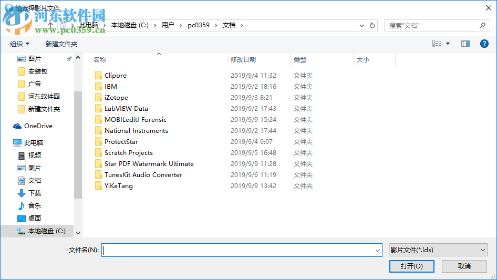Select 广告 folder in sidebar
Viewport: 497px width, 280px height.
pos(35,84)
